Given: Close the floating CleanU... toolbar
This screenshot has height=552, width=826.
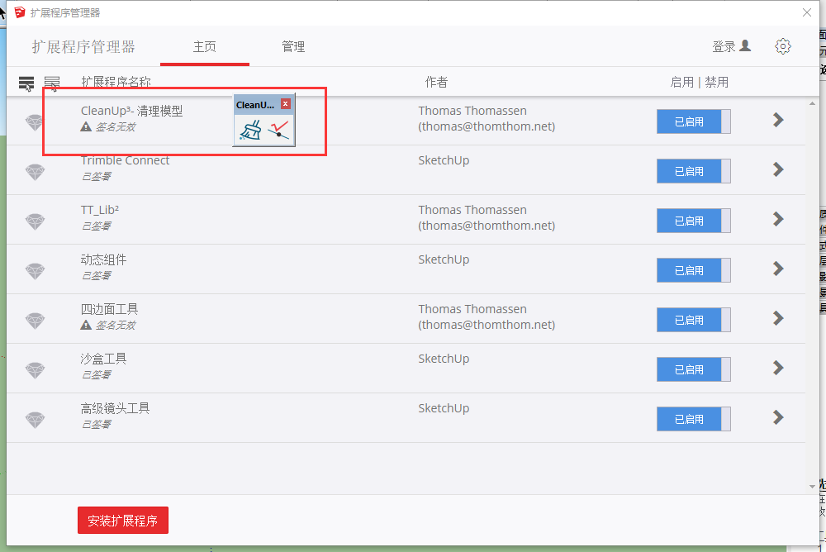Looking at the screenshot, I should (x=286, y=104).
